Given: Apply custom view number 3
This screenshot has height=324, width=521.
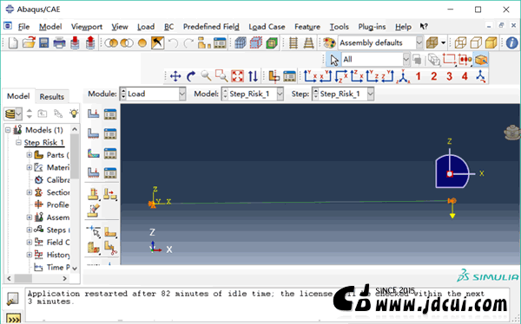Looking at the screenshot, I should pyautogui.click(x=449, y=76).
